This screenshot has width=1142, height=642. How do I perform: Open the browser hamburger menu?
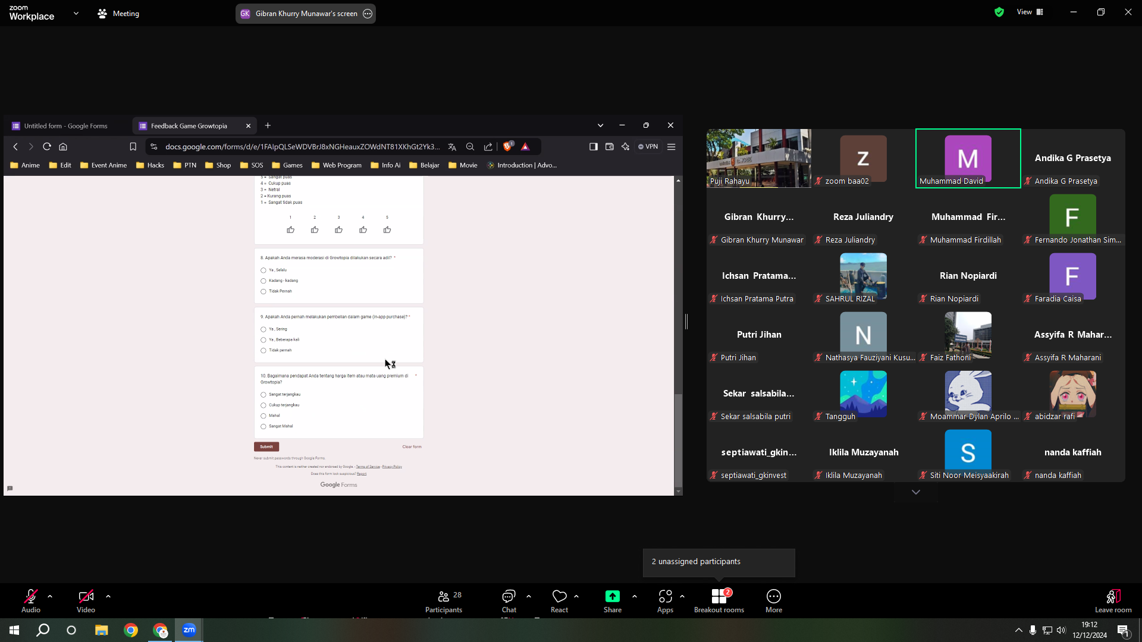click(x=672, y=147)
